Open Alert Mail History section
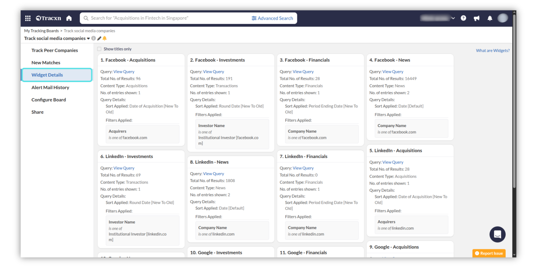 click(x=50, y=87)
